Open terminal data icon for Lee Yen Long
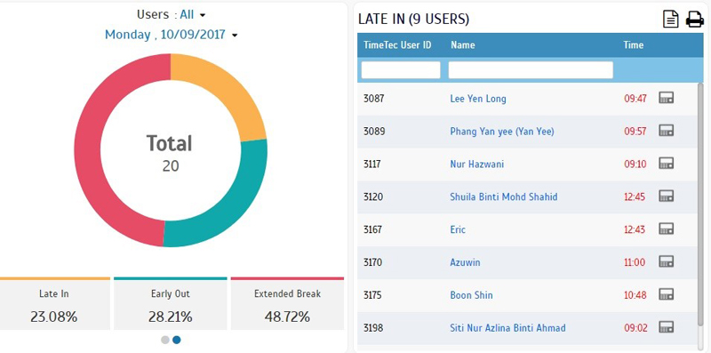 (666, 98)
